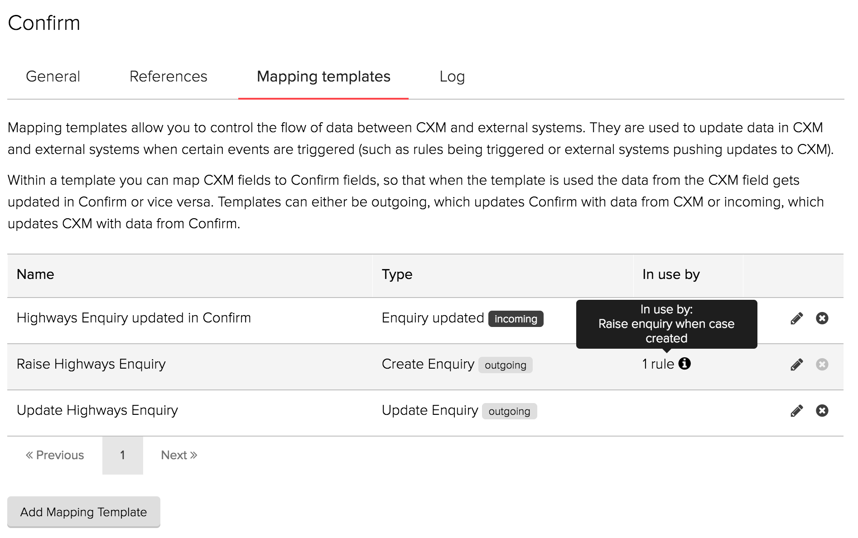This screenshot has width=858, height=538.
Task: Delete the Highways Enquiry updated in Confirm template
Action: (822, 318)
